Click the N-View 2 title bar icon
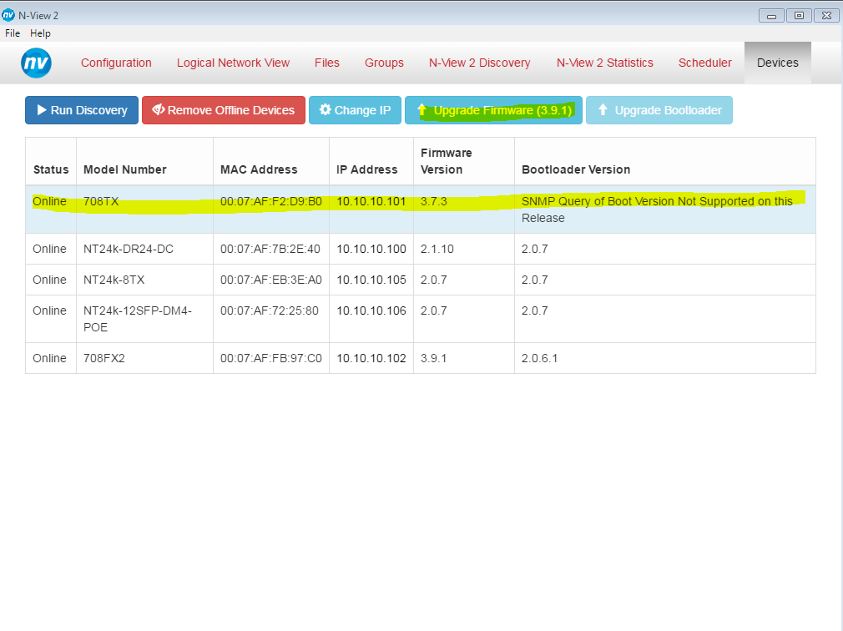843x631 pixels. click(x=8, y=15)
